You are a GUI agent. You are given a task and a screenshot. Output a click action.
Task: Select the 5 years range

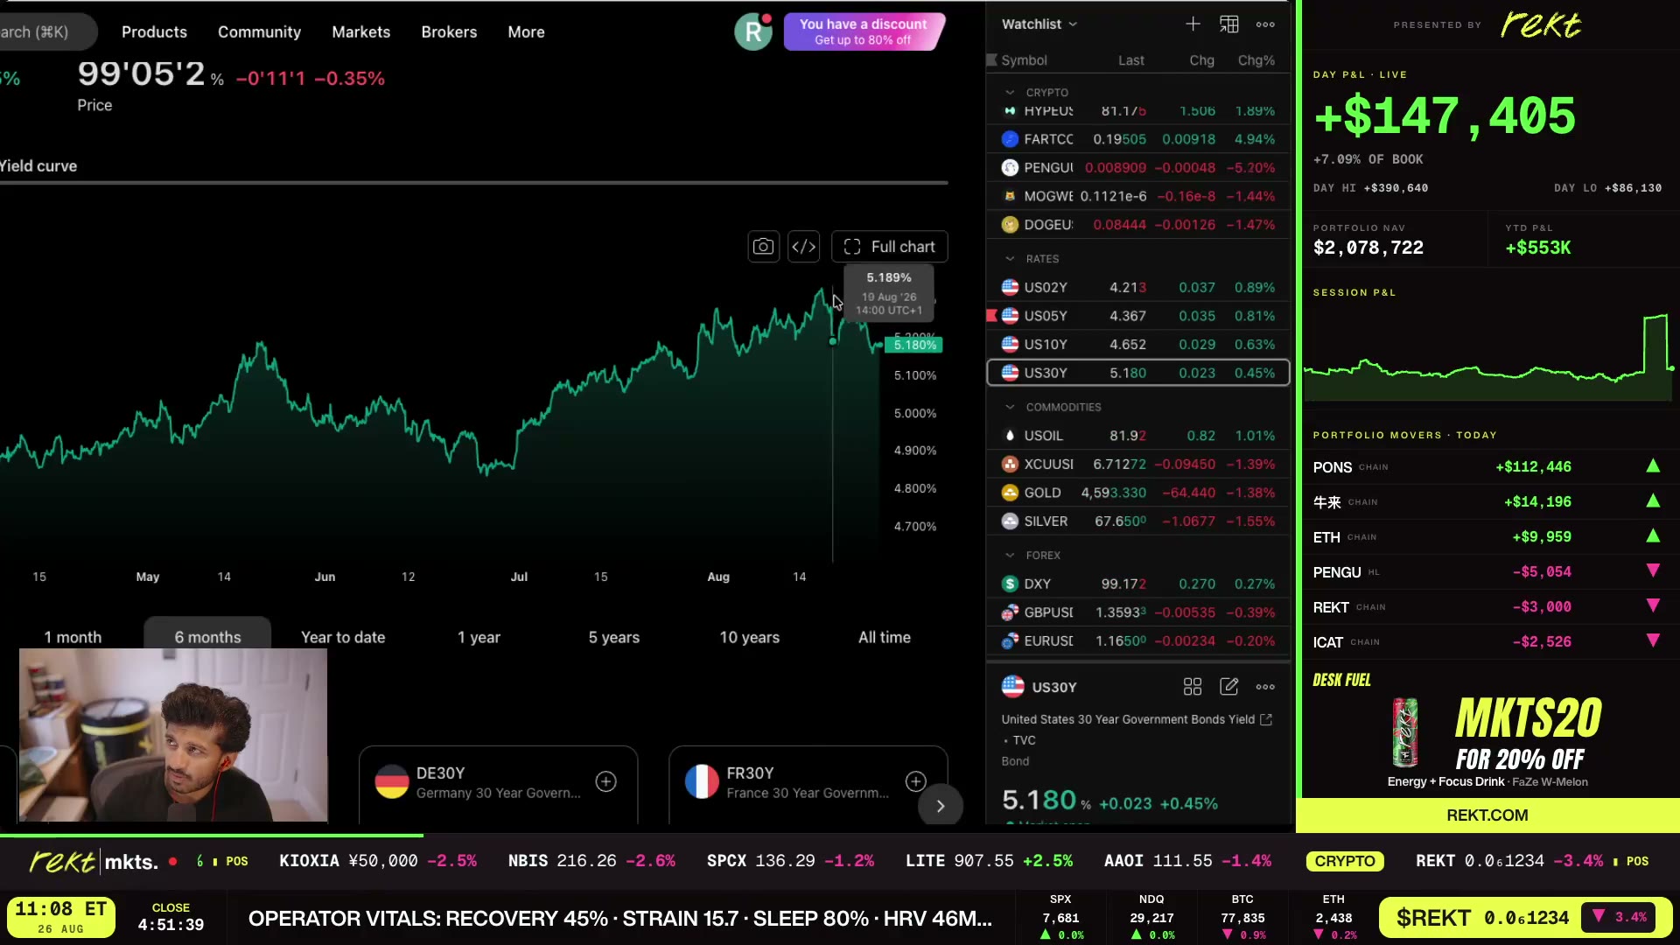[613, 637]
